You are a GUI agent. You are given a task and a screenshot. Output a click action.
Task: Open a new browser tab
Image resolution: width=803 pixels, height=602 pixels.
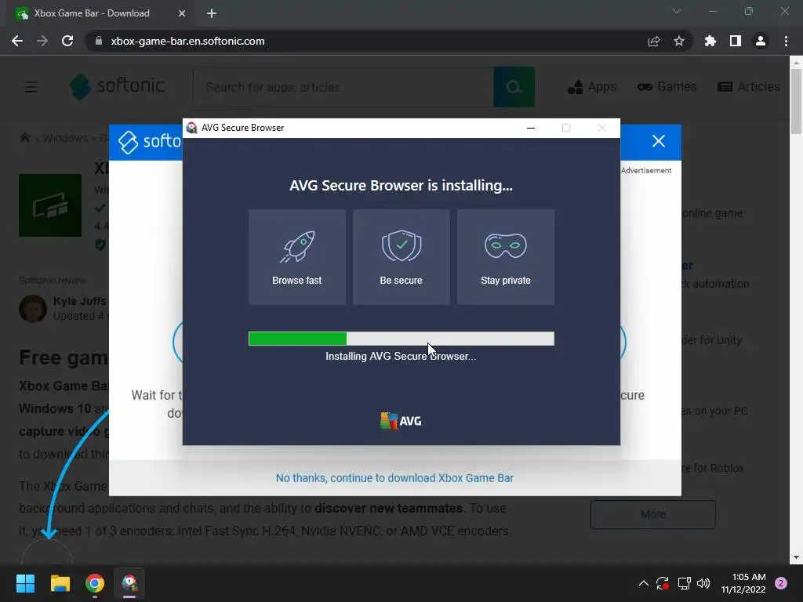click(x=212, y=13)
